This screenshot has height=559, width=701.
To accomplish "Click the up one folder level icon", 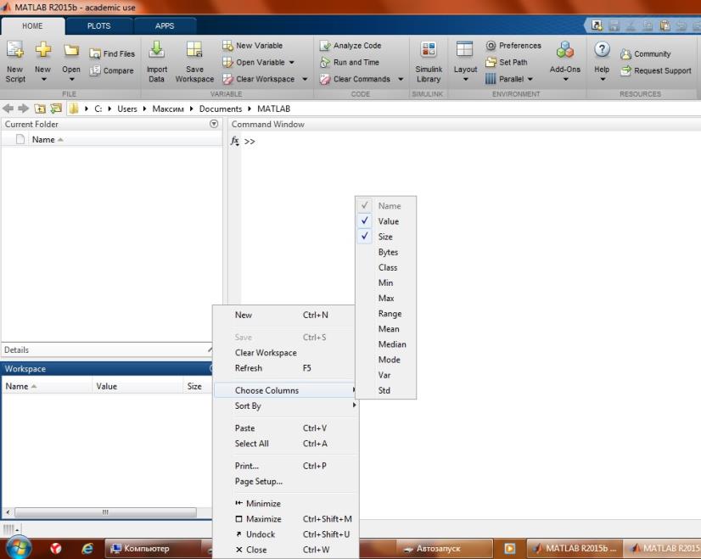I will tap(40, 109).
